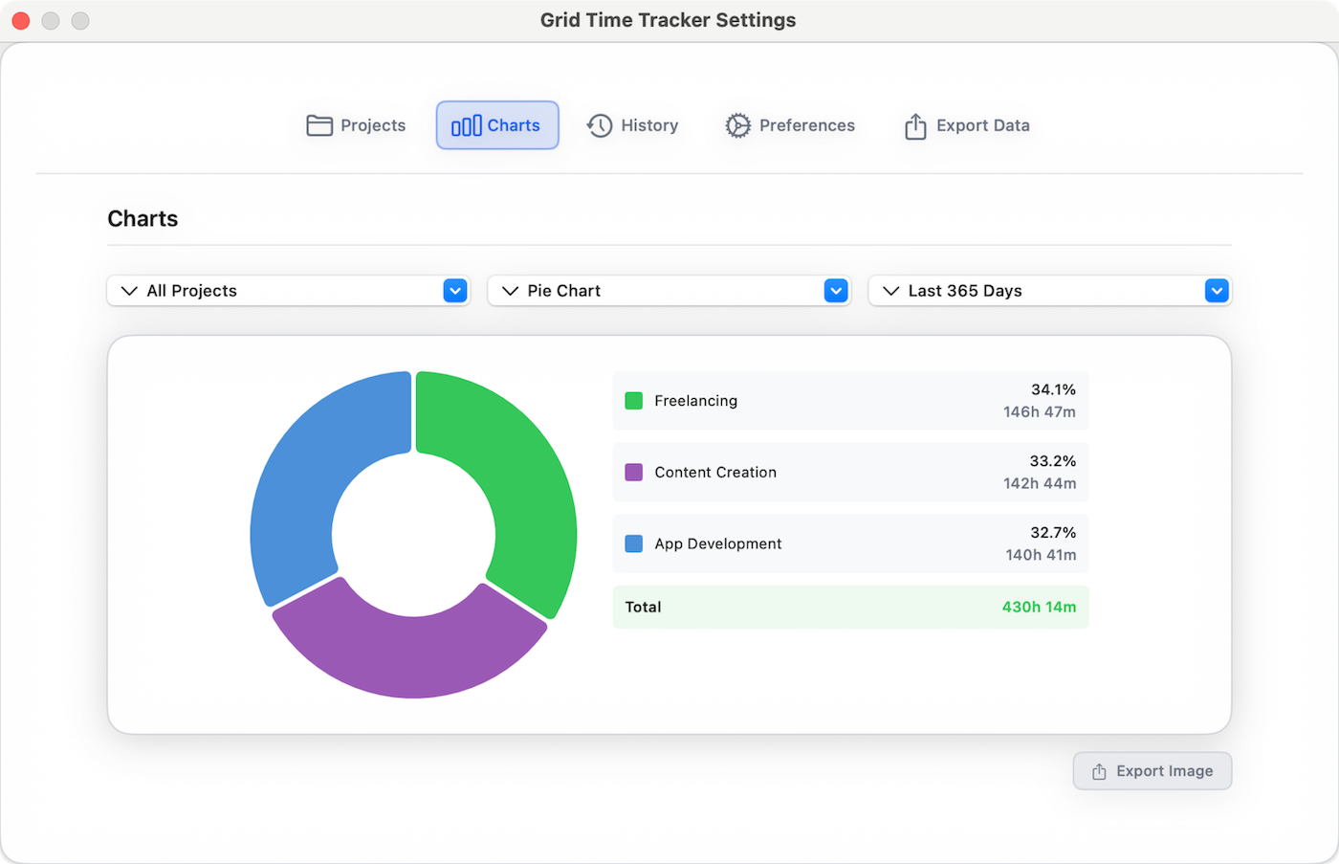Click the Charts section heading
The height and width of the screenshot is (864, 1339).
pyautogui.click(x=143, y=219)
